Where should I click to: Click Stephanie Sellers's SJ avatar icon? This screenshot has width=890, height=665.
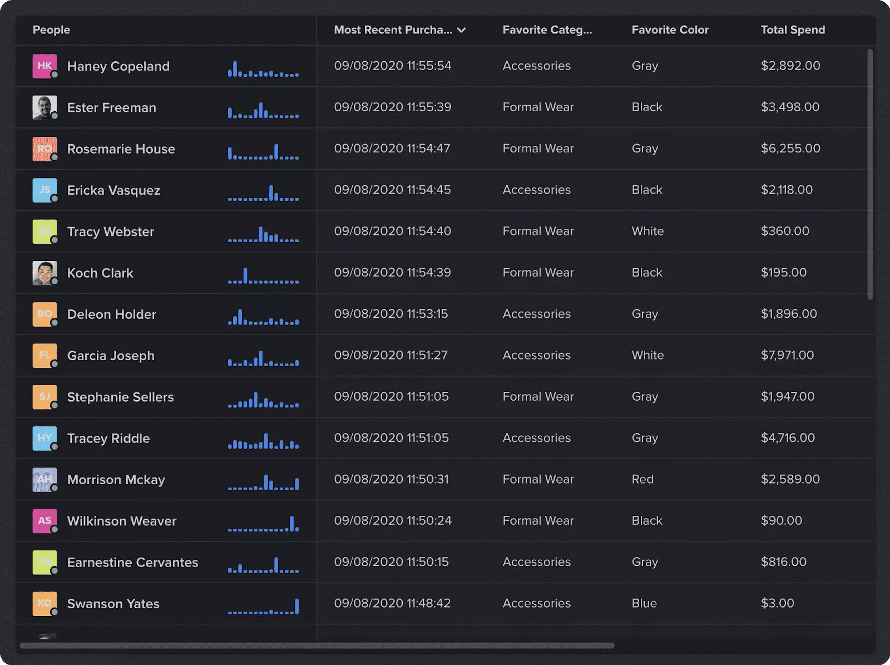coord(44,397)
